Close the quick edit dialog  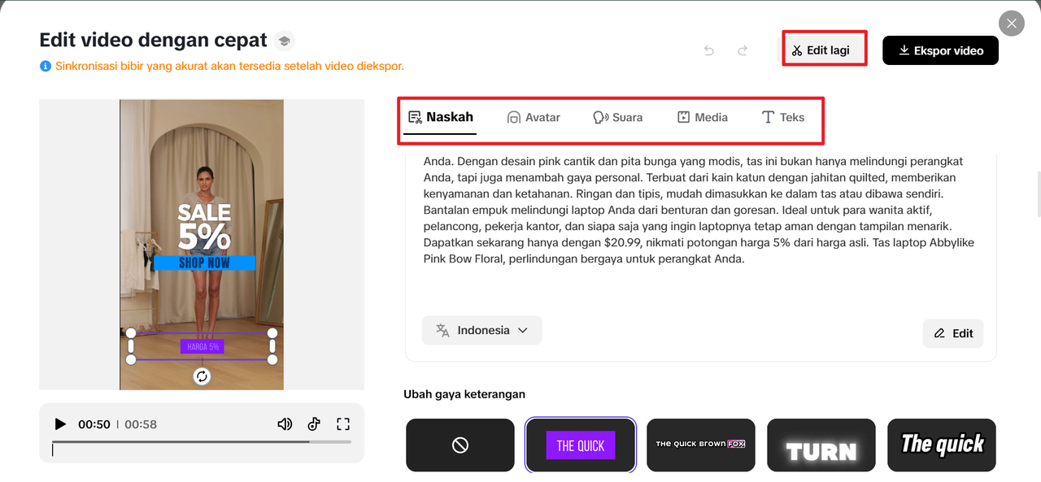tap(1012, 24)
